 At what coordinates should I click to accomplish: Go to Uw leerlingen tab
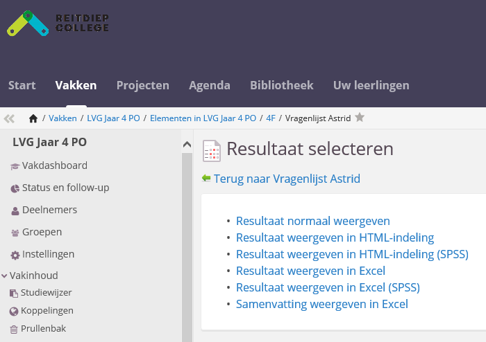point(371,86)
